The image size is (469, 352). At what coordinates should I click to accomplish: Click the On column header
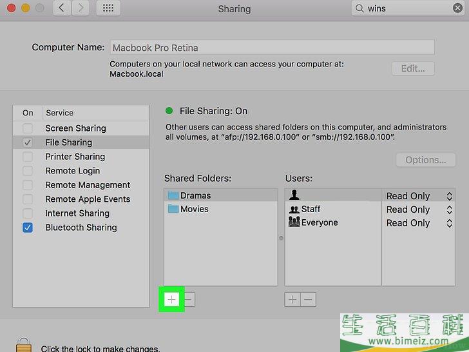pos(28,113)
